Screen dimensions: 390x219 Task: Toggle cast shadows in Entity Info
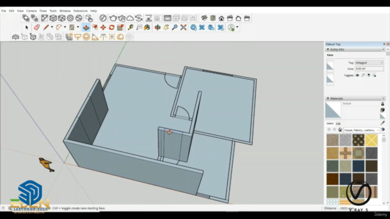375,75
